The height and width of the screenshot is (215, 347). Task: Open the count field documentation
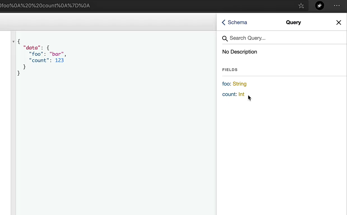pyautogui.click(x=229, y=94)
